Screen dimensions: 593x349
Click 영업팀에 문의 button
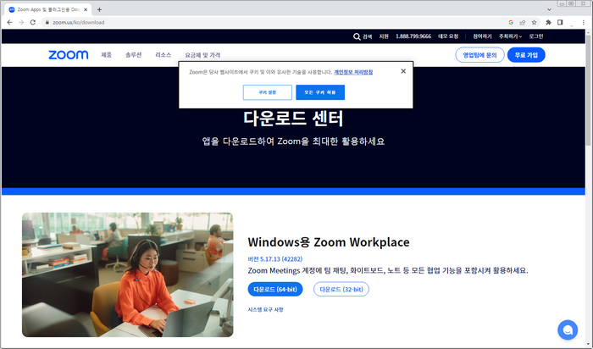(479, 55)
